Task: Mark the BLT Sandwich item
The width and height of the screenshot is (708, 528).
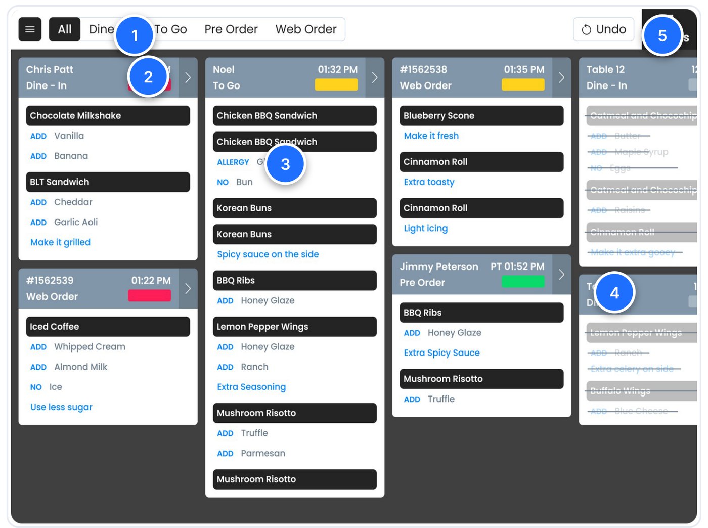Action: pos(108,182)
